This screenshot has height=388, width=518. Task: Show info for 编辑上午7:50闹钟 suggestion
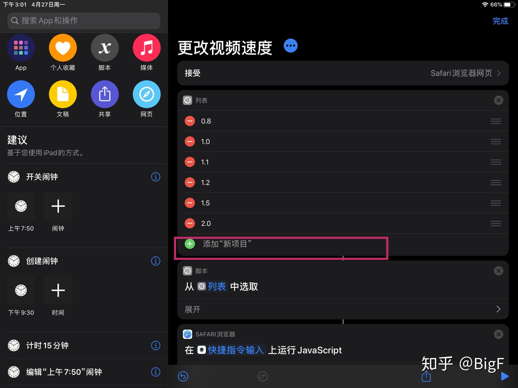[x=156, y=372]
